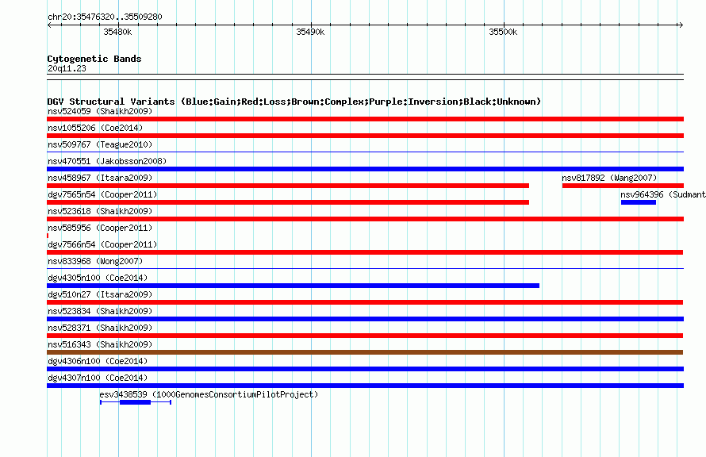Select the thin blue line for nsv833968
This screenshot has height=457, width=706.
point(365,269)
